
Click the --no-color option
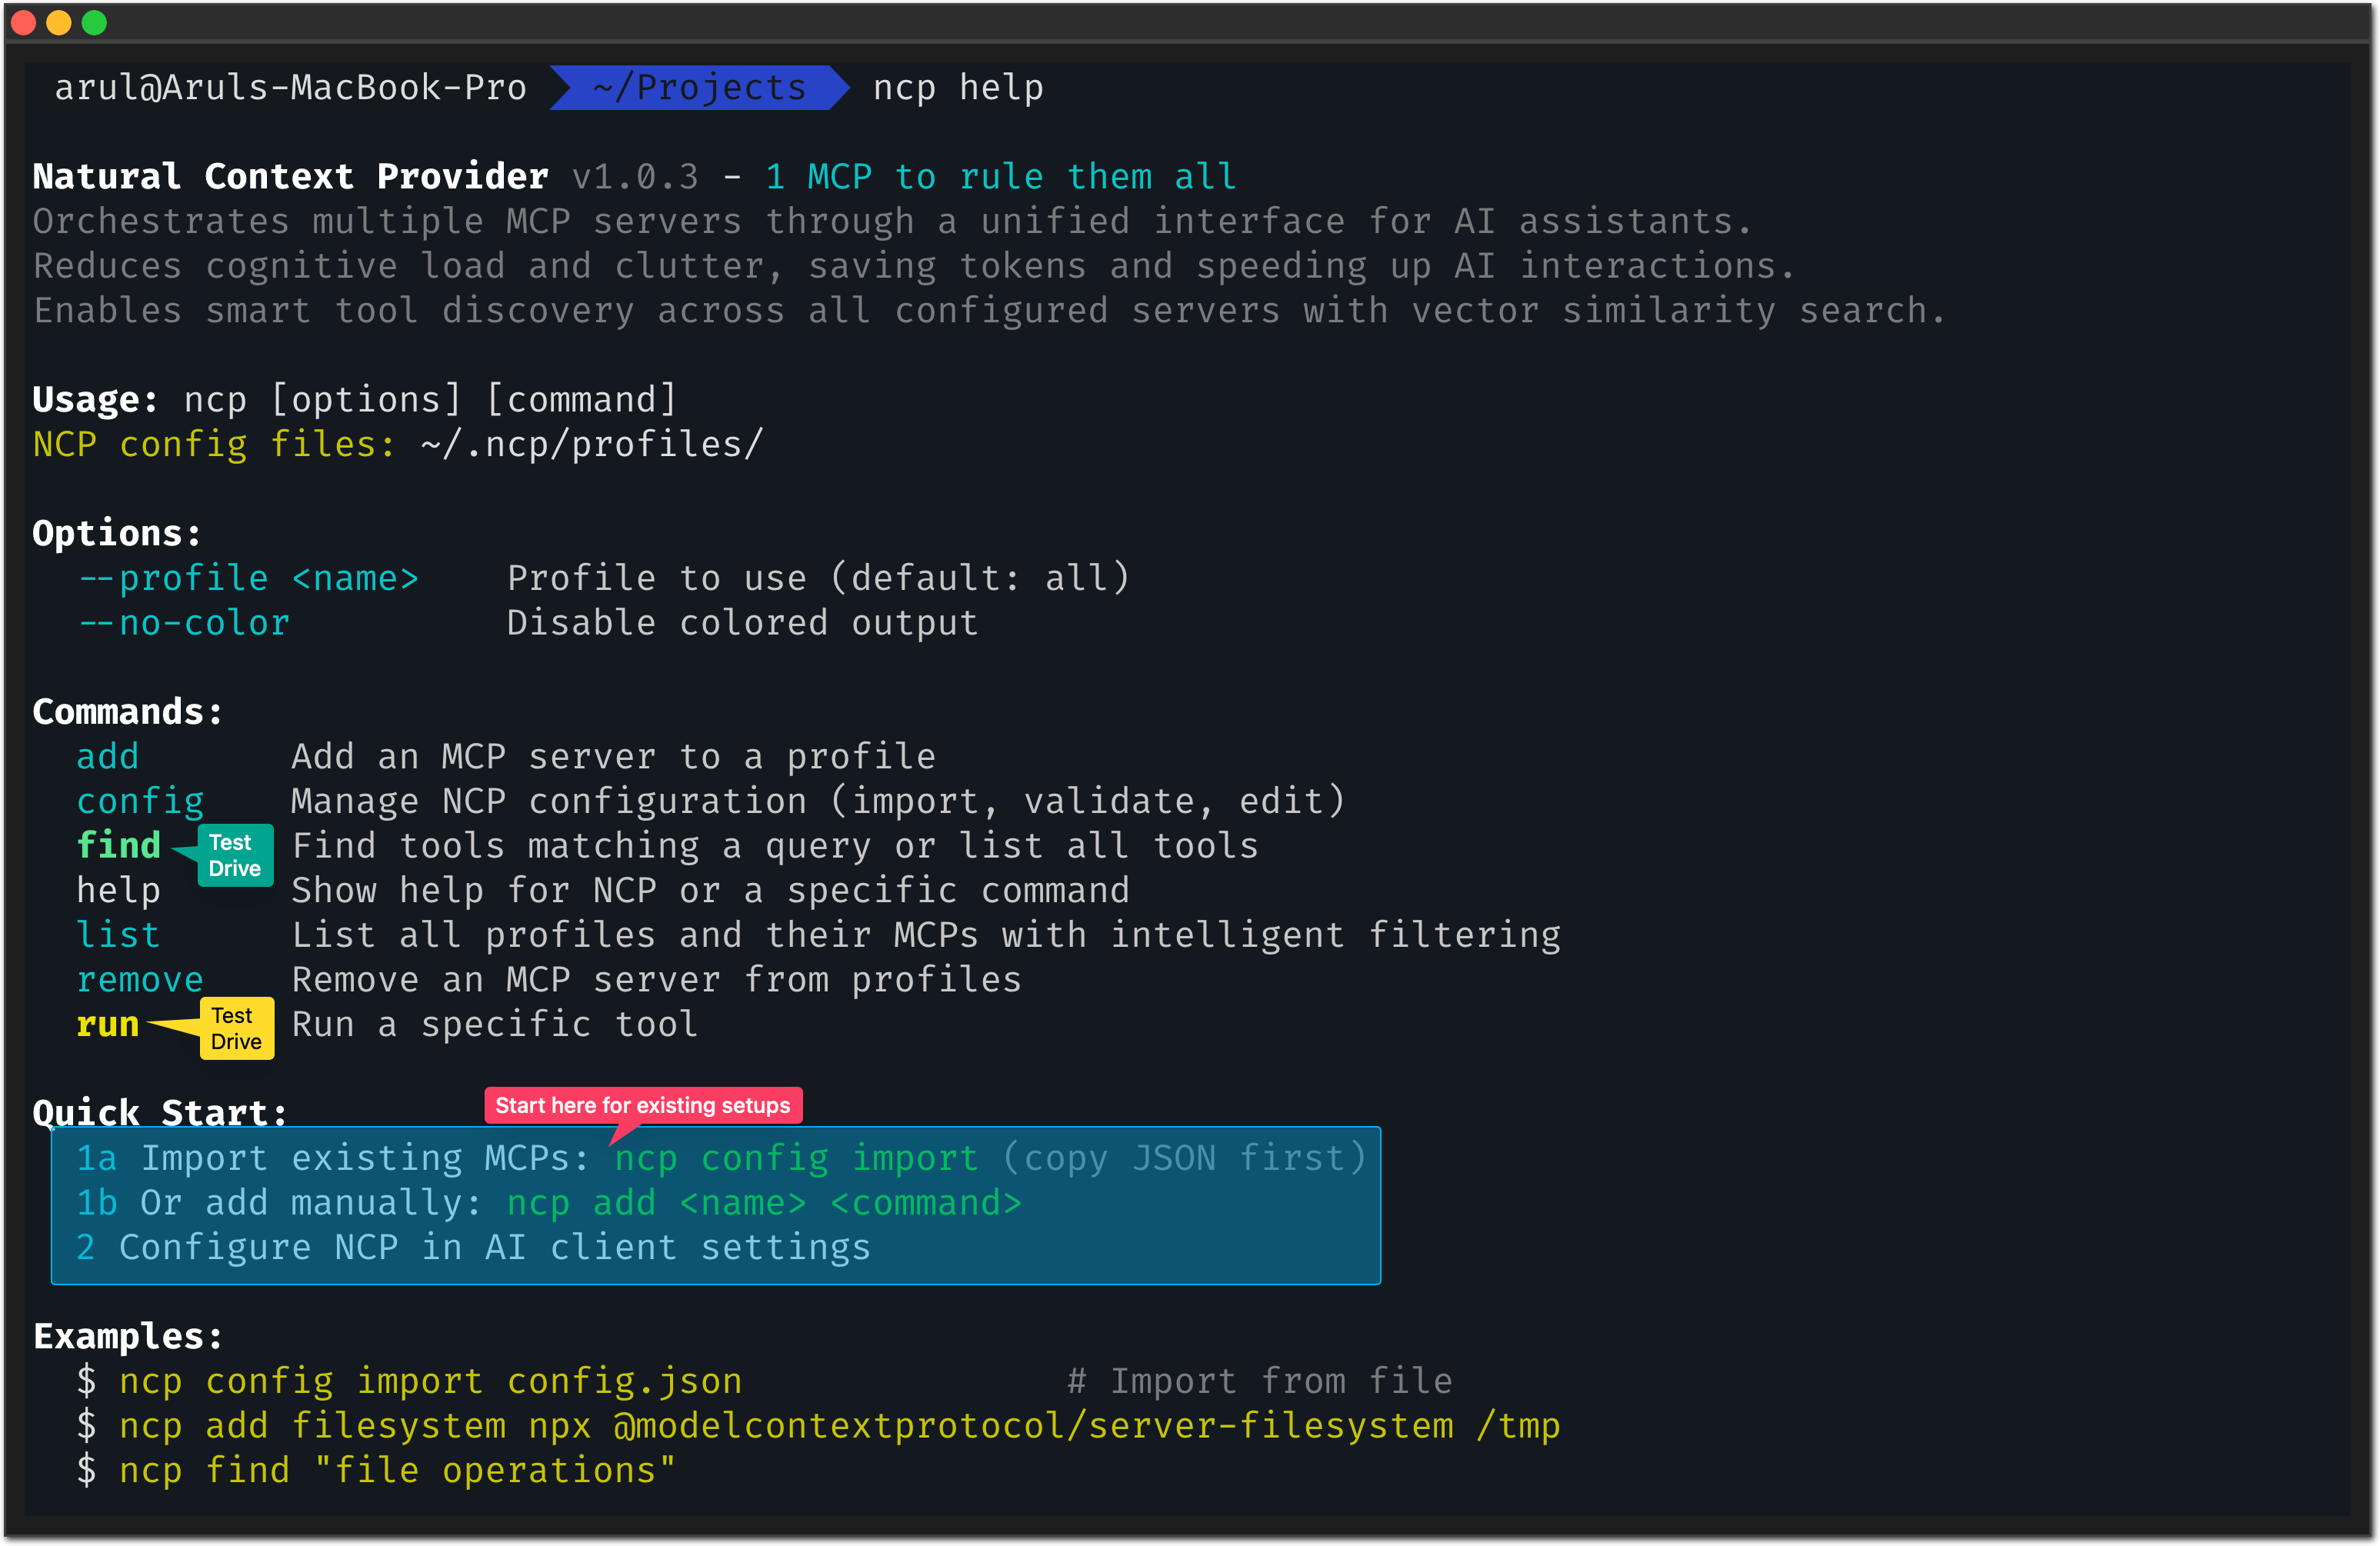point(184,623)
